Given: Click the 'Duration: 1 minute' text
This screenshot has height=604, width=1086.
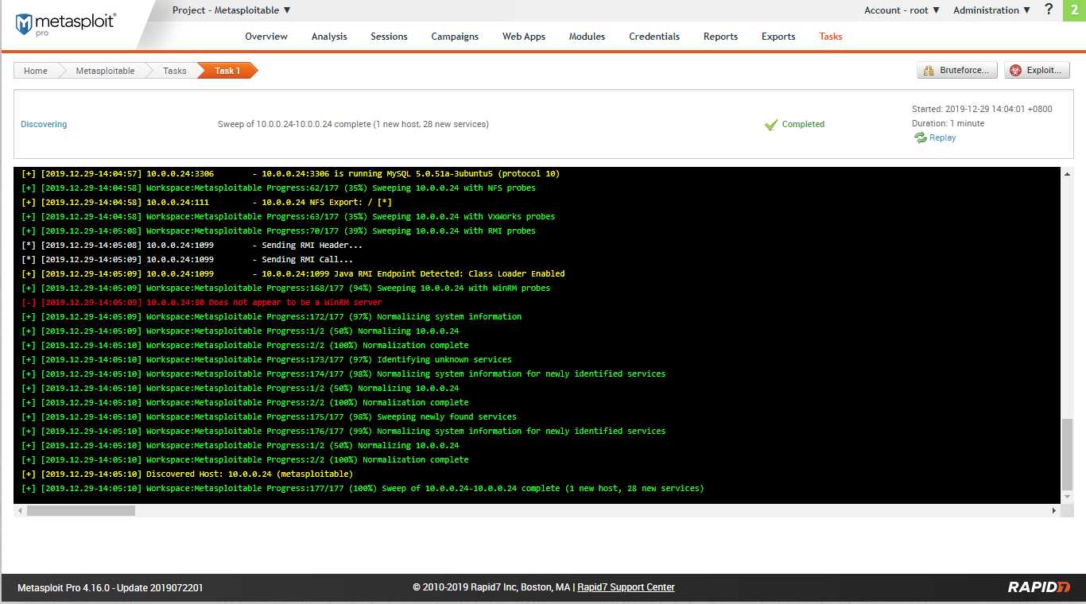Looking at the screenshot, I should tap(948, 124).
